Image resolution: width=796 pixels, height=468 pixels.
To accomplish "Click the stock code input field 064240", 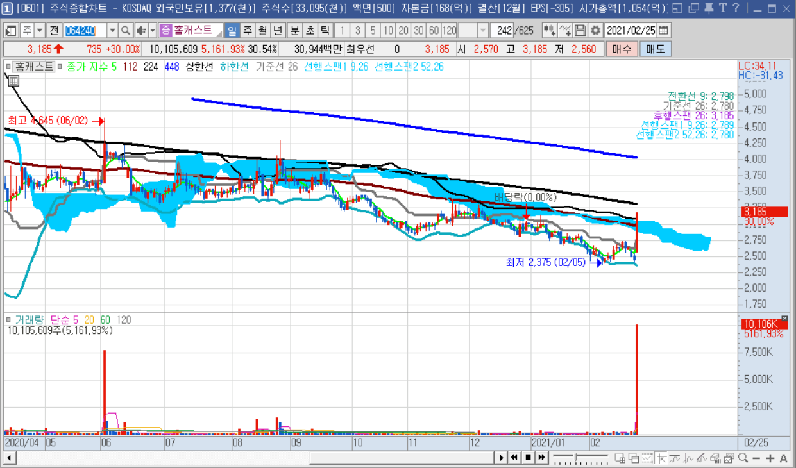I will point(85,31).
